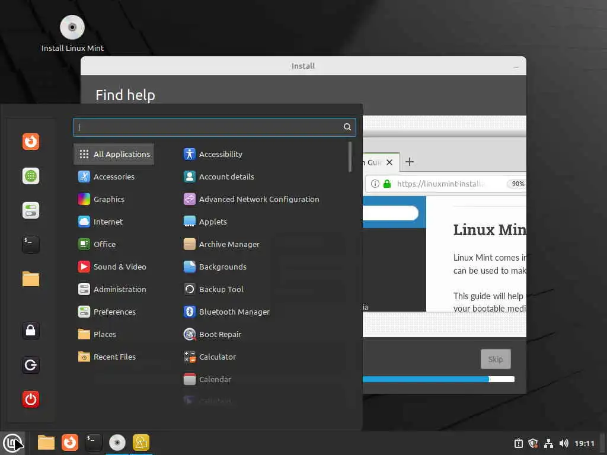
Task: Click new tab plus in installer slide
Action: 409,162
